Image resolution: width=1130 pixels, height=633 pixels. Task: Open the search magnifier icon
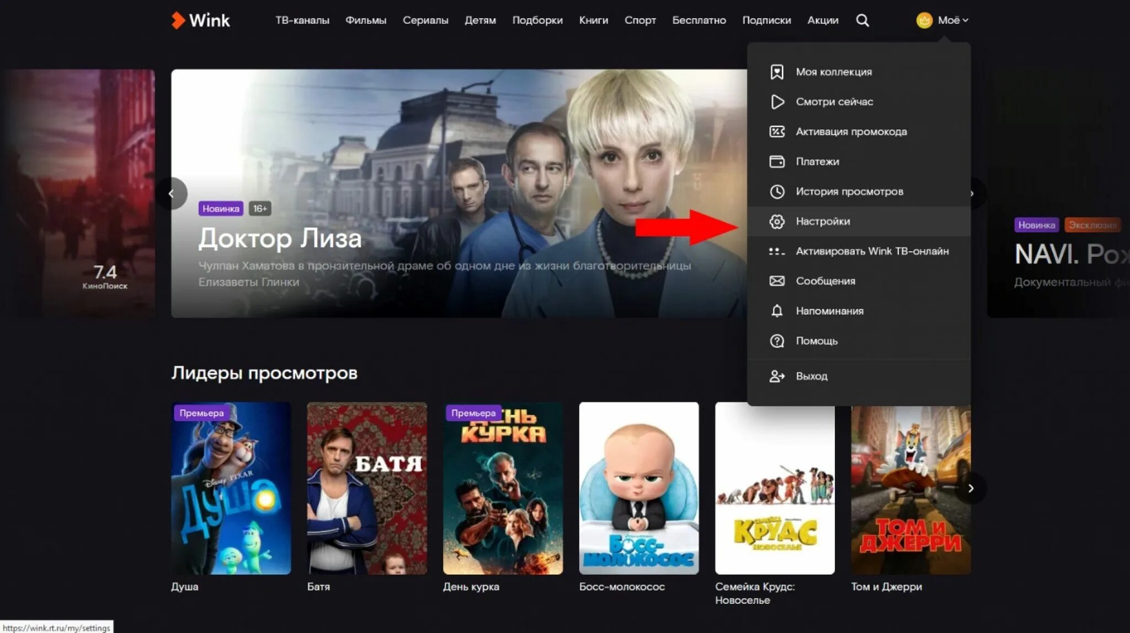click(x=862, y=20)
